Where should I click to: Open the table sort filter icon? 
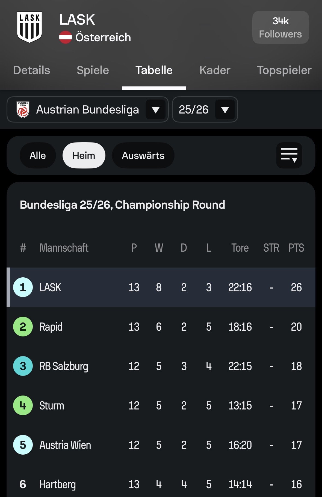(x=289, y=155)
